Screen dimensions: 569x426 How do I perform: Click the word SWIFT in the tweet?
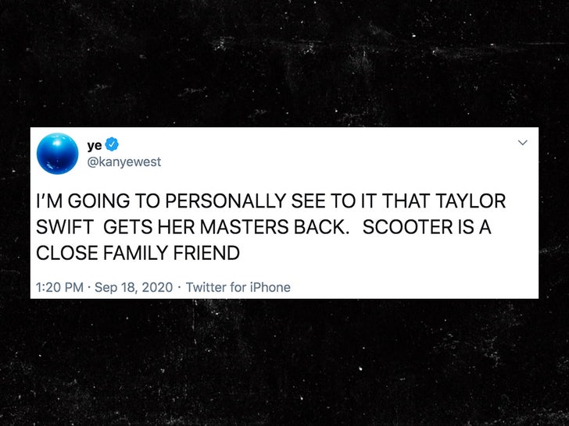click(x=65, y=227)
